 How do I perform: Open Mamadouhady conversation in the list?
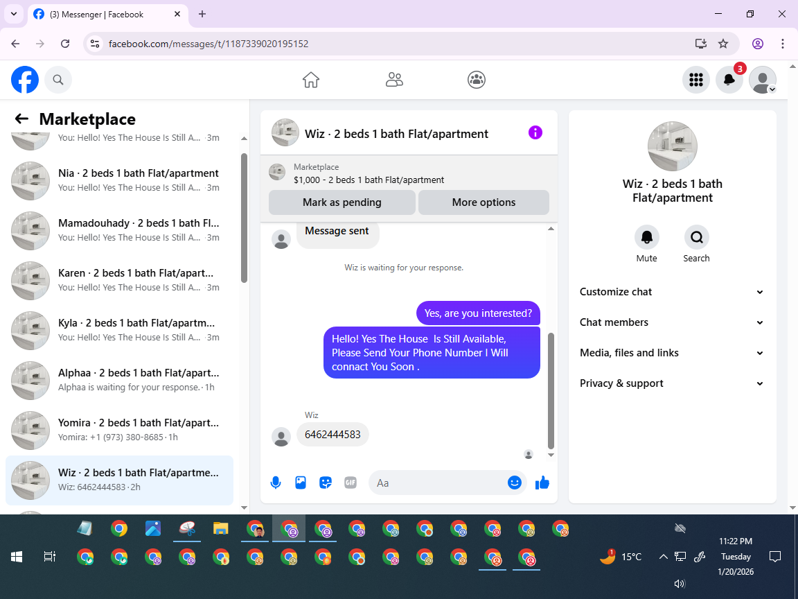coord(119,230)
